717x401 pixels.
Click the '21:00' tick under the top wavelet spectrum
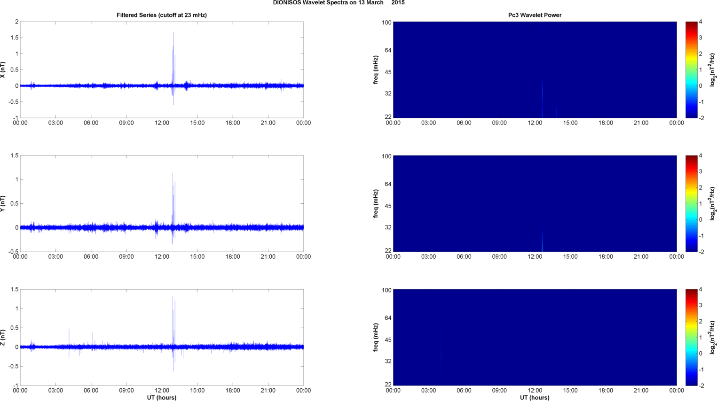(x=641, y=123)
